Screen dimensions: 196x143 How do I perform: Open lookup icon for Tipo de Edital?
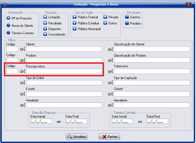coord(22,83)
